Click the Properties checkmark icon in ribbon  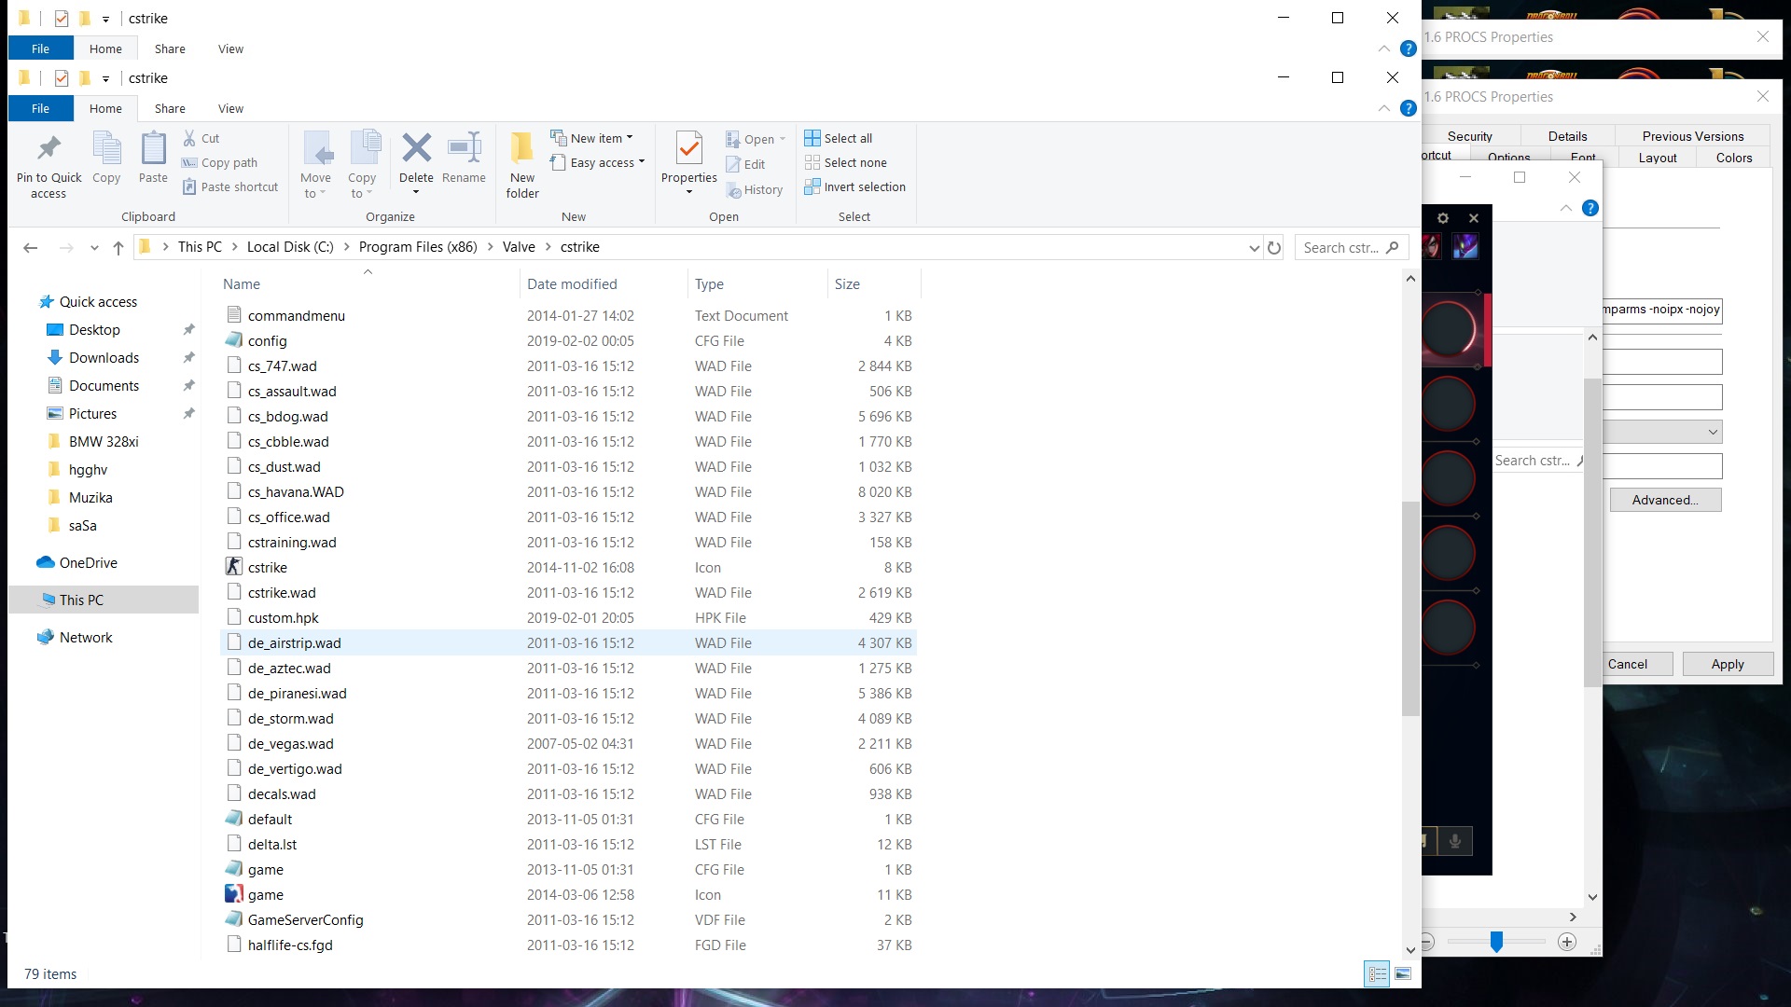tap(689, 148)
